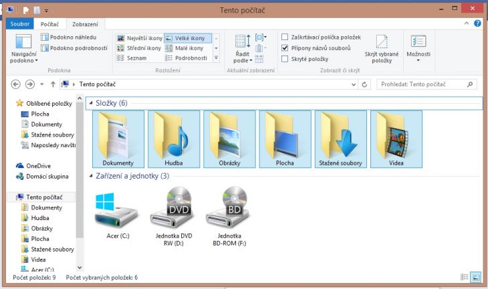
Task: Open the Řadit podle sort menu
Action: [243, 49]
